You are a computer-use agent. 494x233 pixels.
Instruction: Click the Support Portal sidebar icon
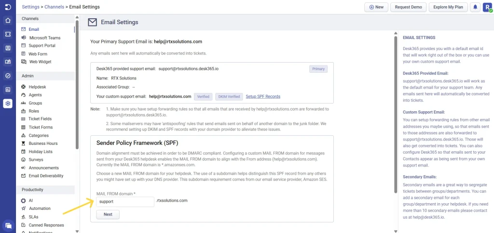23,46
